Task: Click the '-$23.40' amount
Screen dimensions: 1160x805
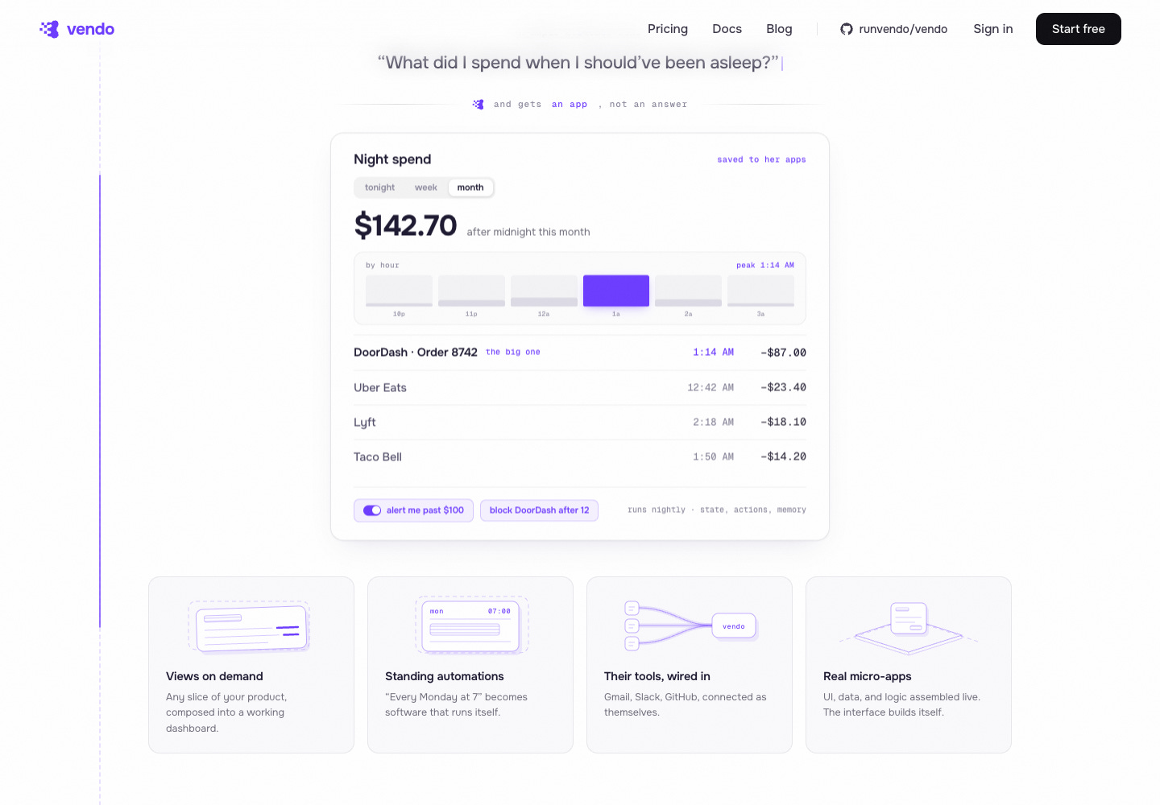Action: (783, 387)
